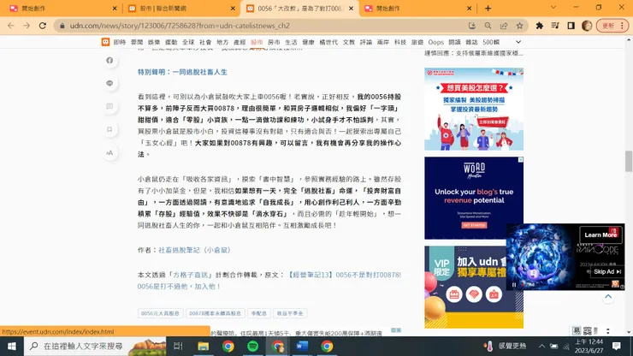The height and width of the screenshot is (356, 633).
Task: Open the media control playlist icon
Action: click(555, 26)
